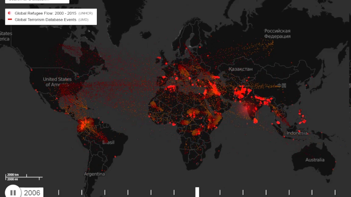Select the highlighted current-year timeline marker
Viewport: 351px width, 197px height.
pos(197,192)
